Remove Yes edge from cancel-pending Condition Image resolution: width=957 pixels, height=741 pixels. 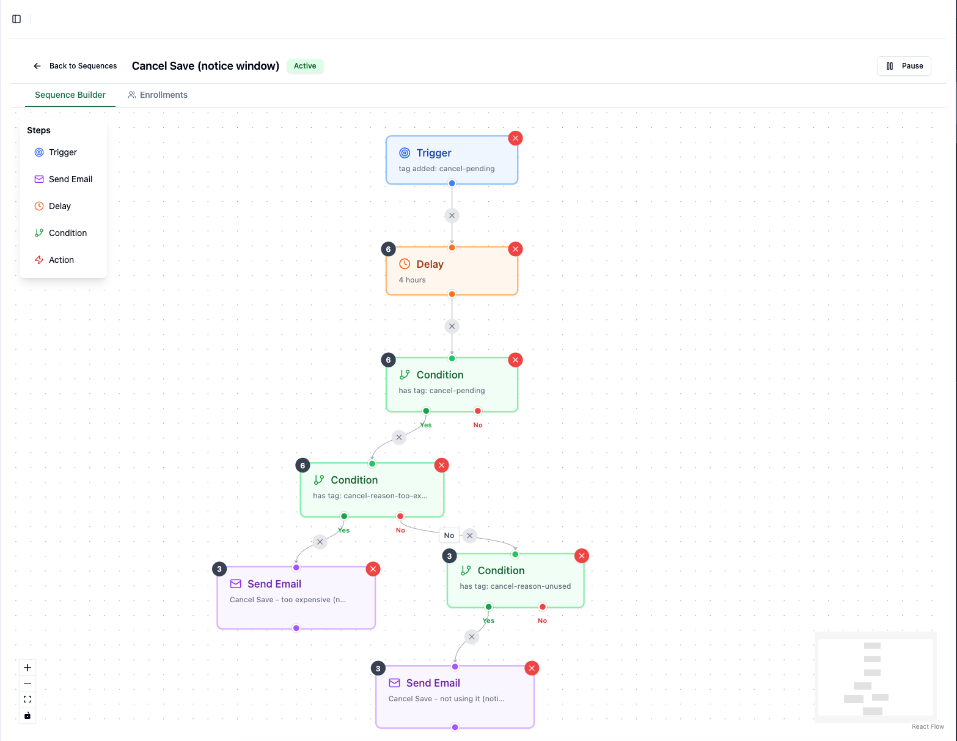pos(399,437)
